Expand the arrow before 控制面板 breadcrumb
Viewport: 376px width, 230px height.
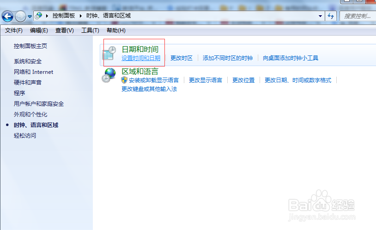tap(47, 16)
